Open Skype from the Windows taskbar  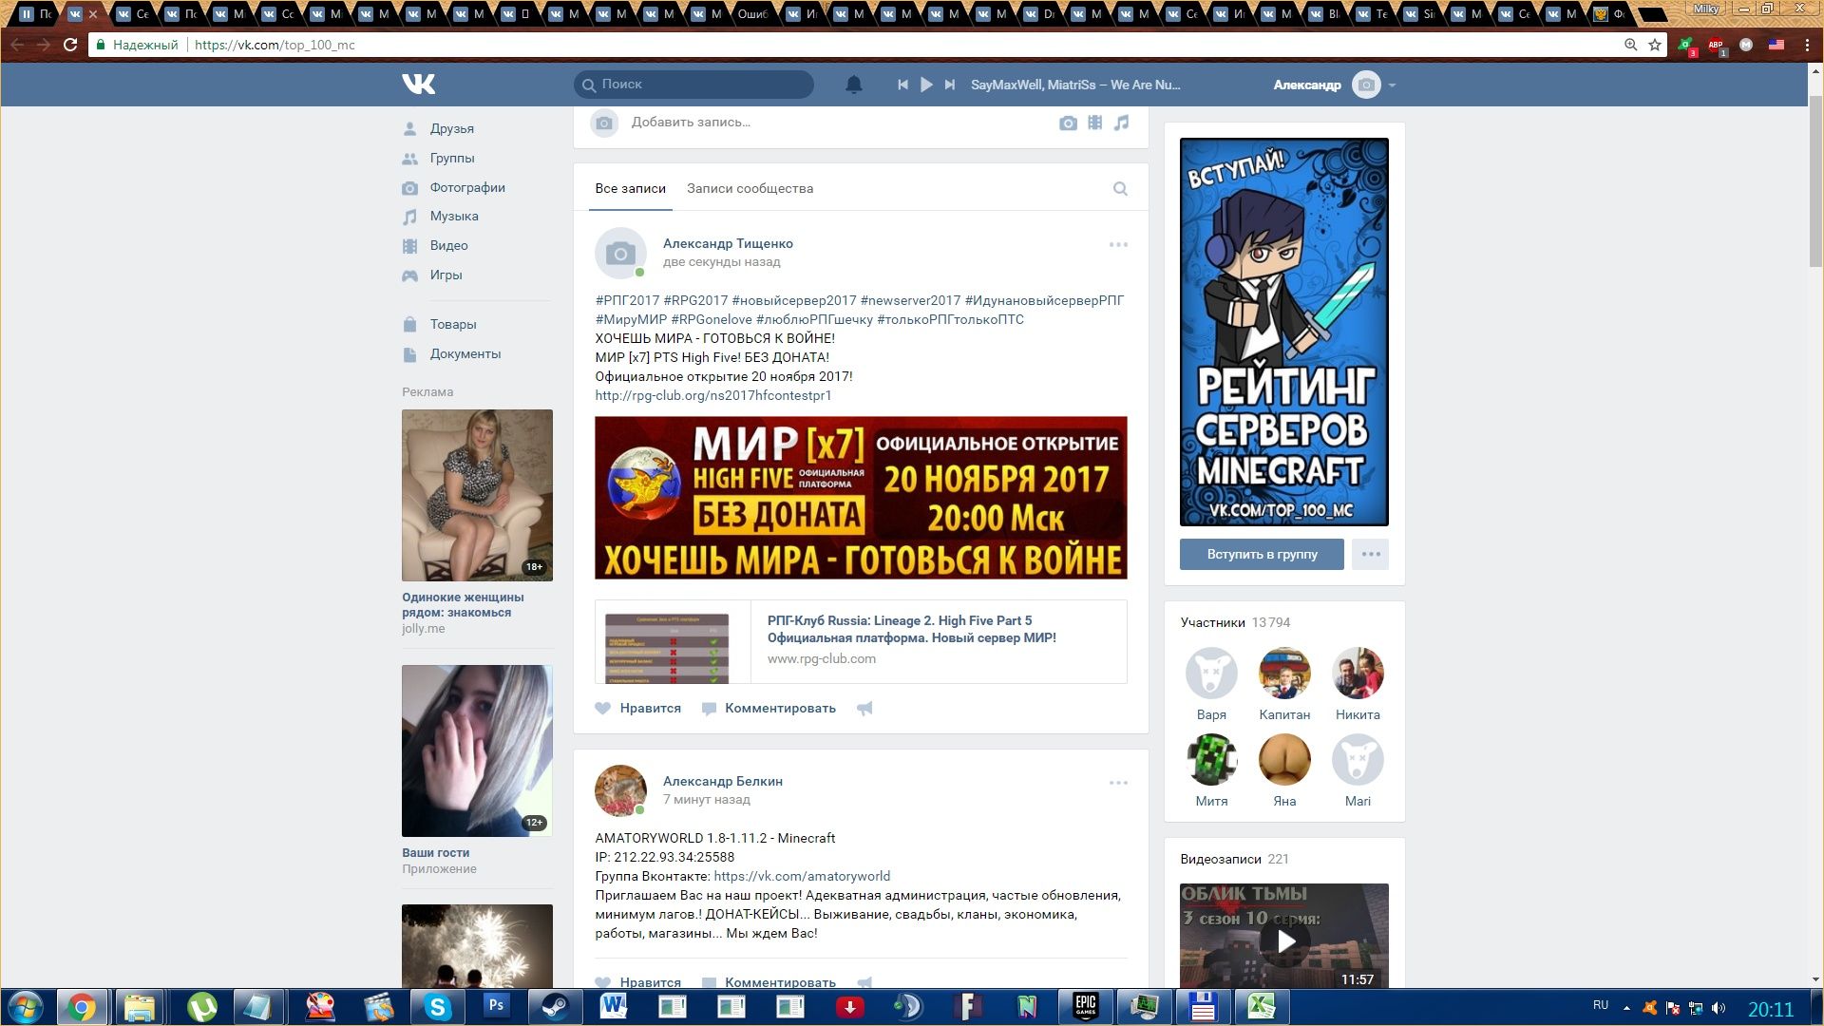[437, 1006]
